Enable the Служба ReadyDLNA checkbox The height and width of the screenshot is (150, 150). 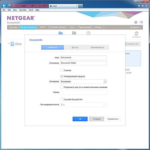coord(61,99)
